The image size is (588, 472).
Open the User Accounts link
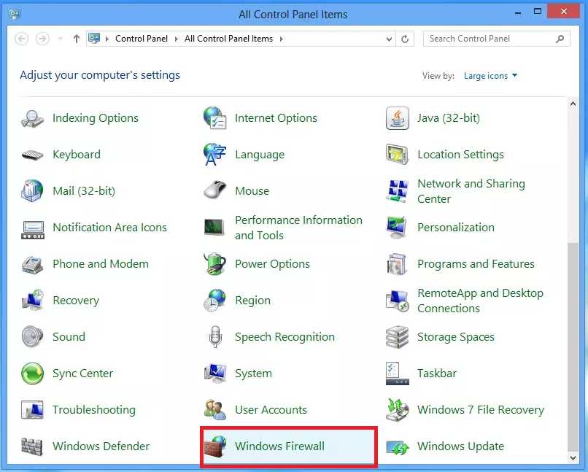[x=271, y=410]
